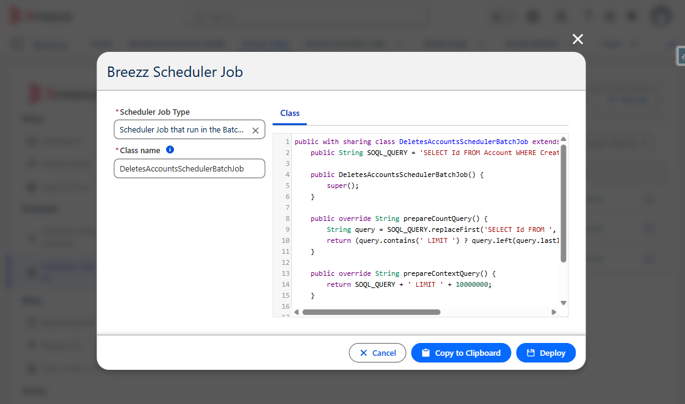Click the horizontal scrollbar thumb in code editor
The height and width of the screenshot is (404, 685).
(371, 312)
